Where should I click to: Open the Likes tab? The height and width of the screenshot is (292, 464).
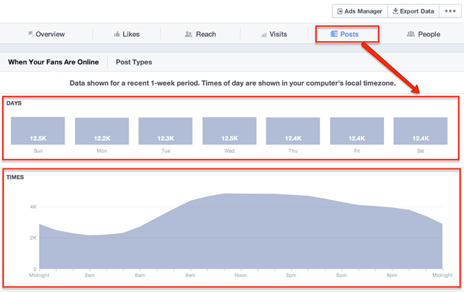127,34
